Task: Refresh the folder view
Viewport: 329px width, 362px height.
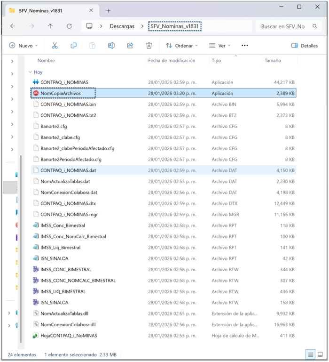Action: [69, 26]
